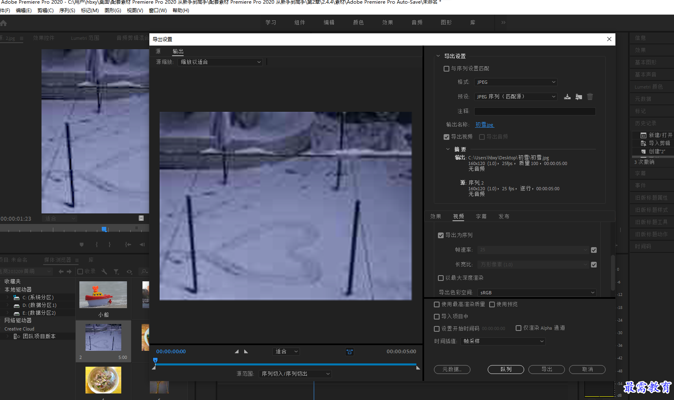This screenshot has height=400, width=674.
Task: Open the media browser panel menu icon
Action: (x=77, y=260)
